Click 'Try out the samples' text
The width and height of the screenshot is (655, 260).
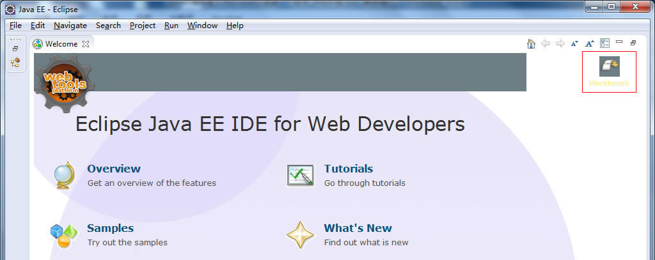127,243
